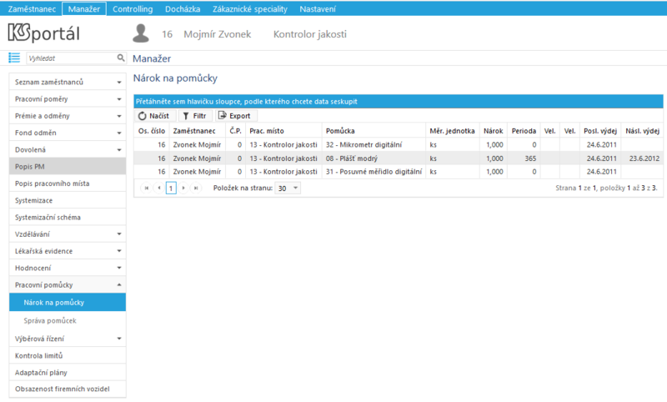The height and width of the screenshot is (402, 667).
Task: Expand Dovolená sidebar section
Action: pyautogui.click(x=68, y=150)
